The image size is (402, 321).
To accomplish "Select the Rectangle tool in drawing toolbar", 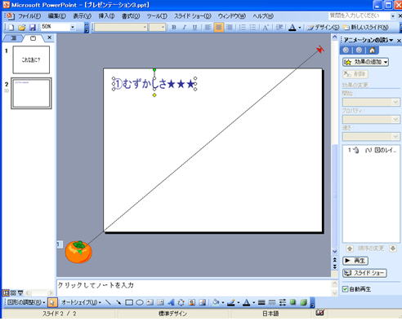I will [x=129, y=302].
